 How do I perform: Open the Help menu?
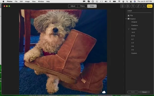48,1
